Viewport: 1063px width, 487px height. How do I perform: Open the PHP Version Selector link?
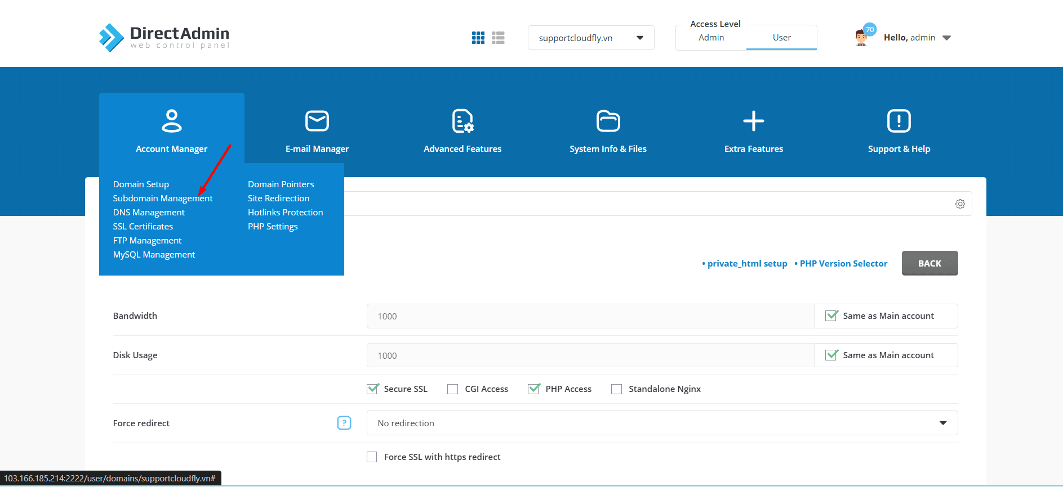(843, 264)
